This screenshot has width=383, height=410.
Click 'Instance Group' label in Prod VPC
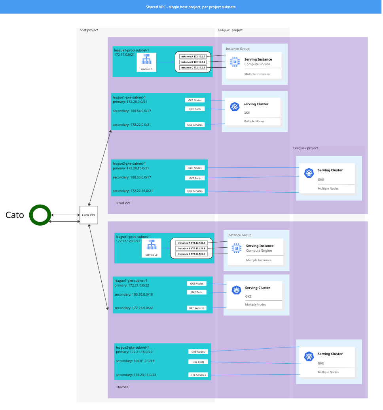(239, 49)
